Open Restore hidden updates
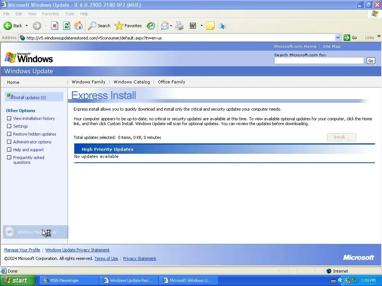 (35, 134)
